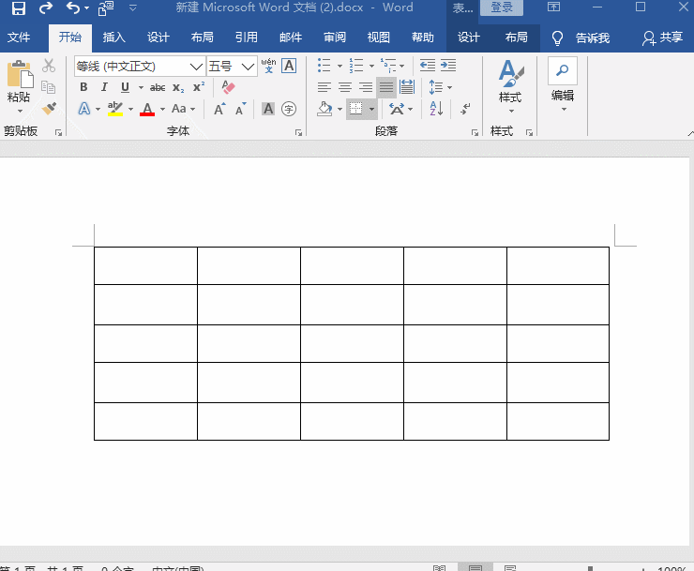Open the File (文件) menu

point(19,38)
